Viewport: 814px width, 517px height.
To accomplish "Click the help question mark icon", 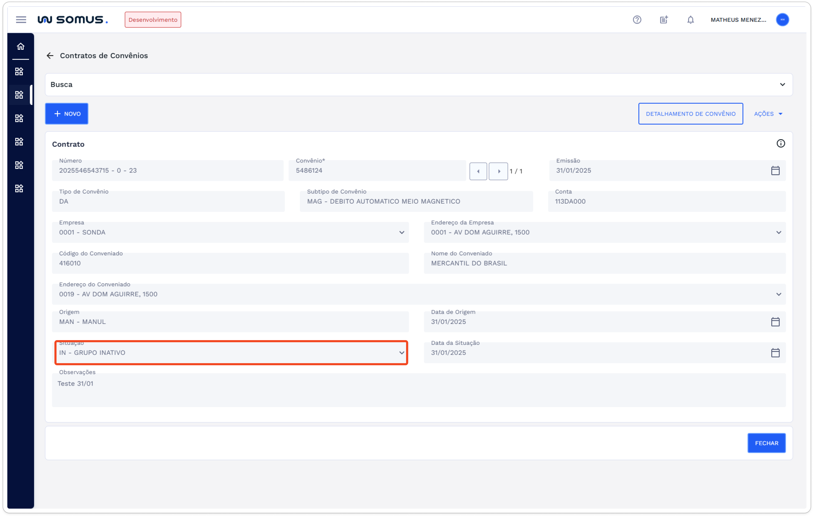I will 637,20.
